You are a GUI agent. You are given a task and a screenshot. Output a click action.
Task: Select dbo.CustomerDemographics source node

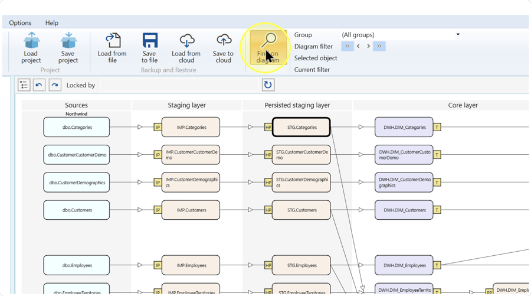[77, 183]
